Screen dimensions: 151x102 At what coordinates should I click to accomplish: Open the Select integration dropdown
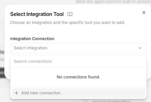[78, 48]
